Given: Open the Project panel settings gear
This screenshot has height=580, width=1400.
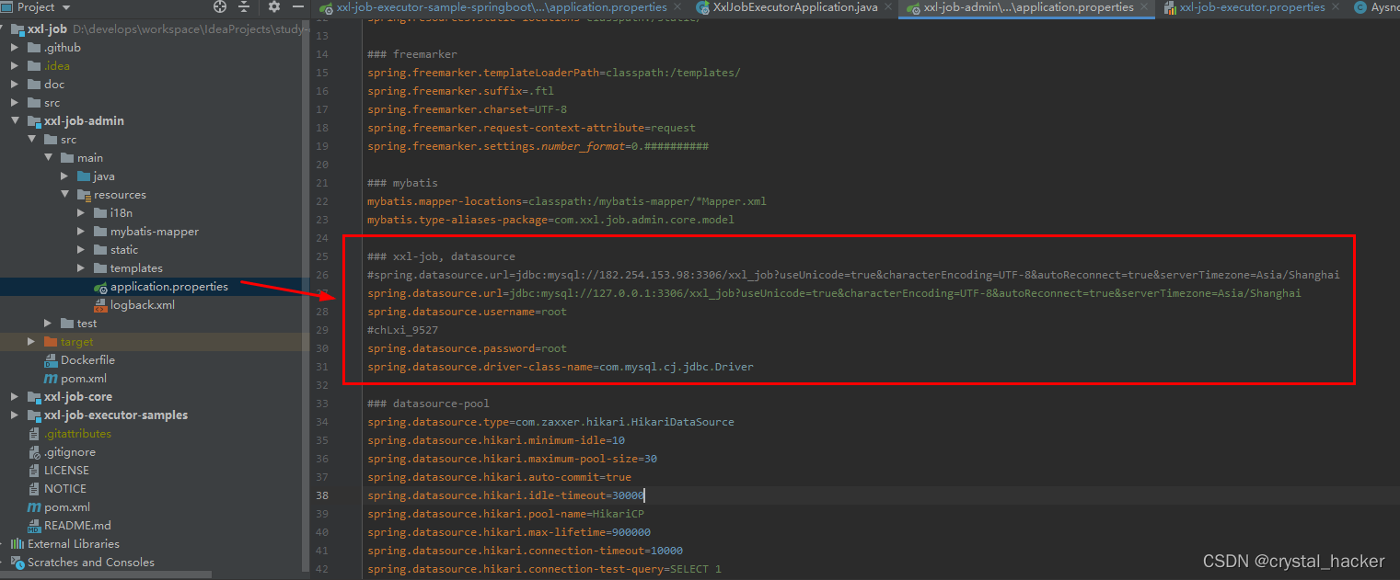Looking at the screenshot, I should coord(273,6).
